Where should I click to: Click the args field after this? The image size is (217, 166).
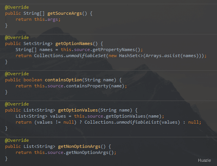click(x=53, y=19)
